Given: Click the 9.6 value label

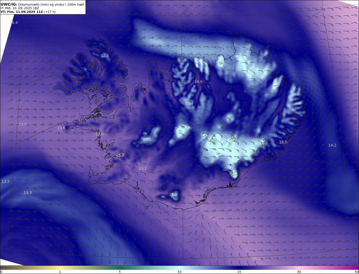Looking at the screenshot, I should tap(250, 73).
